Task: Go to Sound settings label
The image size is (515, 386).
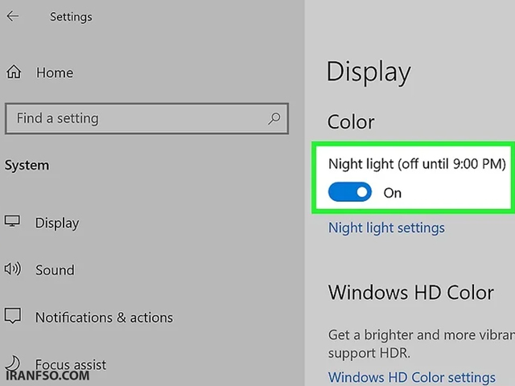Action: pos(56,270)
